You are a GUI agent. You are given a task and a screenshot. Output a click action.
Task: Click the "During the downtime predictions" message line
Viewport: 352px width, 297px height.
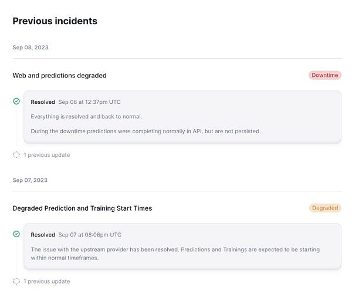click(145, 131)
